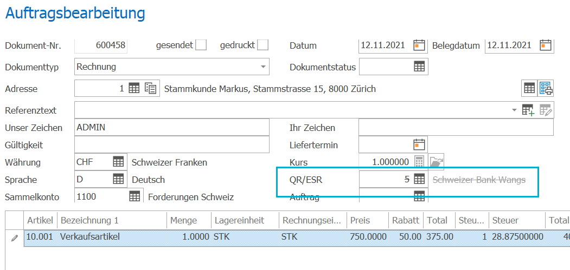Viewport: 570px width, 270px height.
Task: Open the Währung lookup table
Action: [x=118, y=162]
